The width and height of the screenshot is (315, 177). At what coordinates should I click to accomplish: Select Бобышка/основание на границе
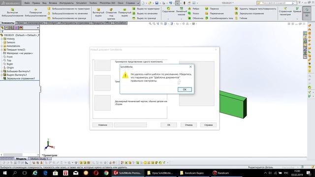[67, 18]
